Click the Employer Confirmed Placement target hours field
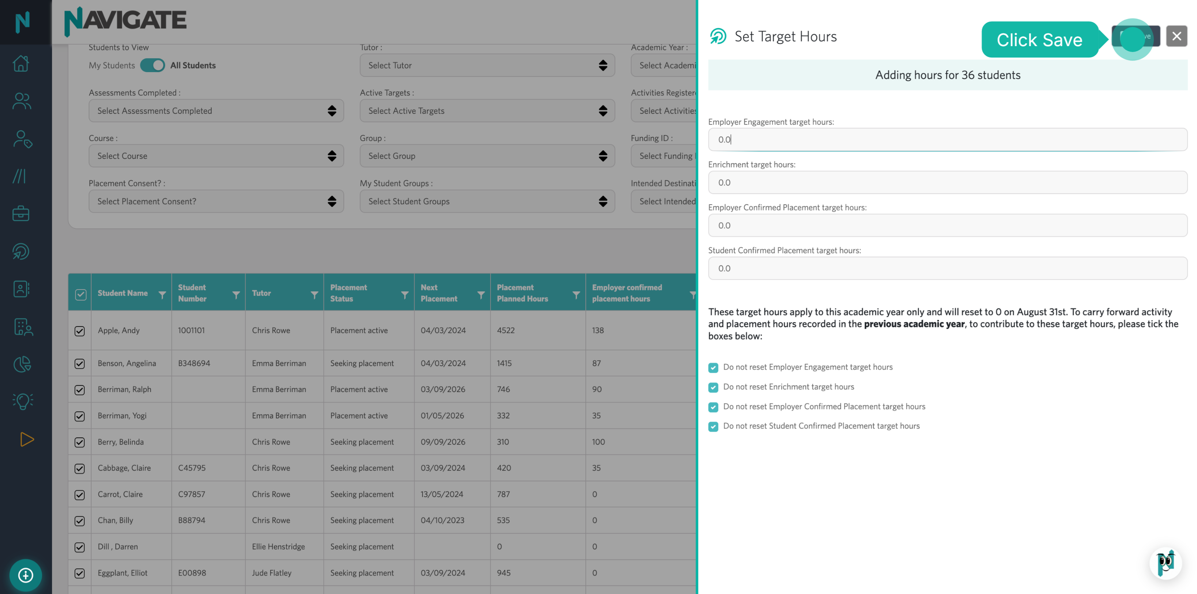 click(947, 225)
